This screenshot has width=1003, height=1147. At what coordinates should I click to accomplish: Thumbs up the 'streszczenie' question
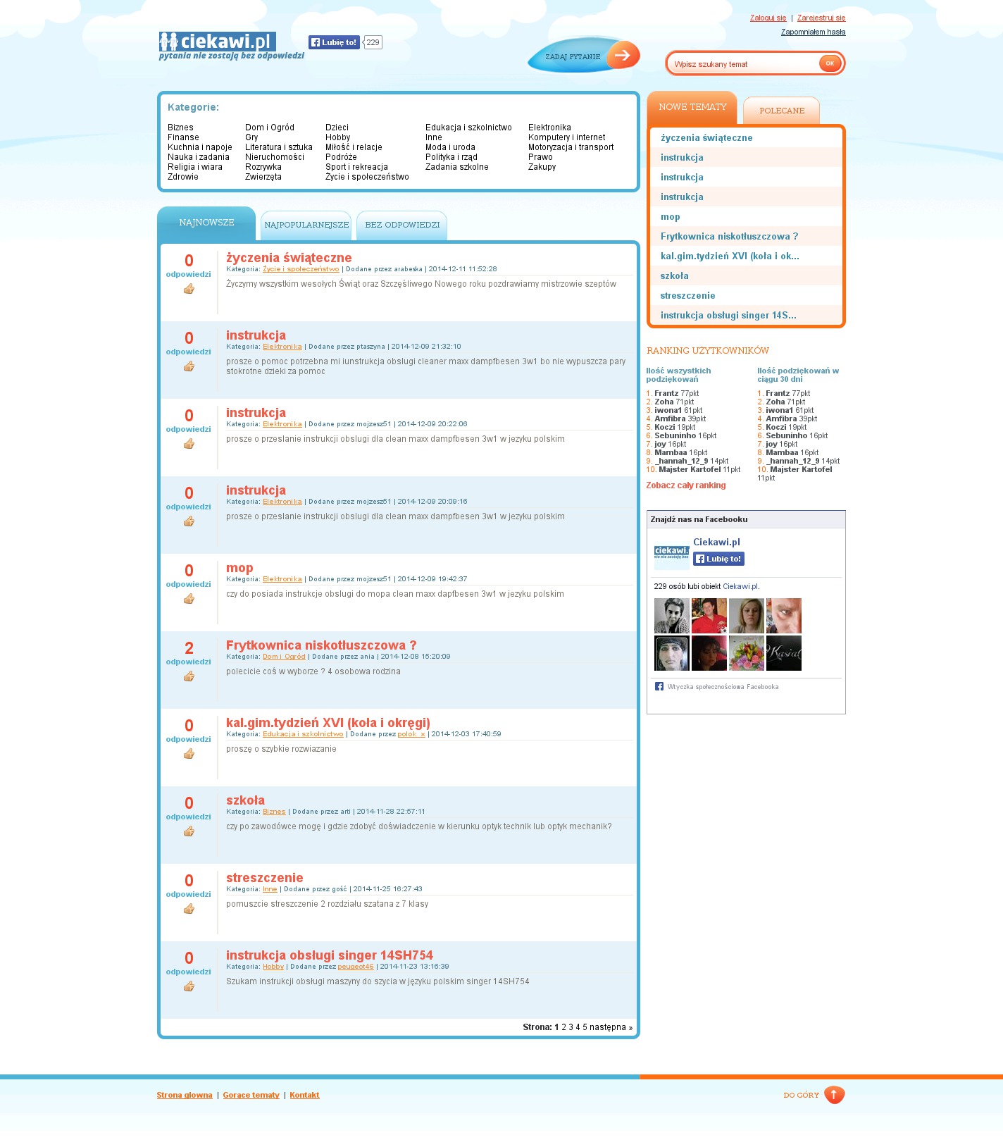pyautogui.click(x=189, y=909)
